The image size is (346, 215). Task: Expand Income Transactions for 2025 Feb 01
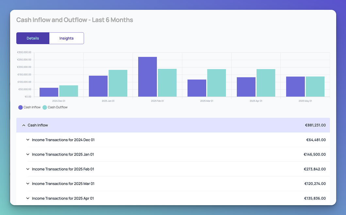click(28, 169)
